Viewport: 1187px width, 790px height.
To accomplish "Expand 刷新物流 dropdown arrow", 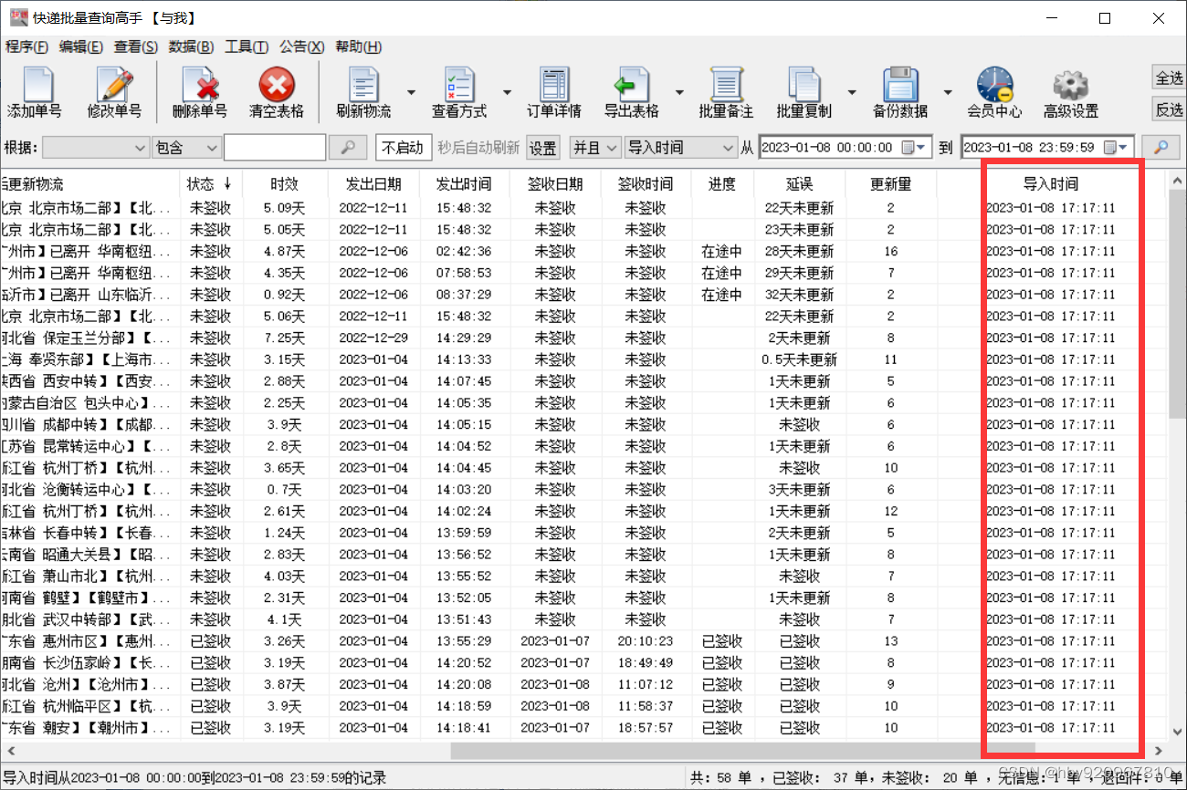I will 410,93.
